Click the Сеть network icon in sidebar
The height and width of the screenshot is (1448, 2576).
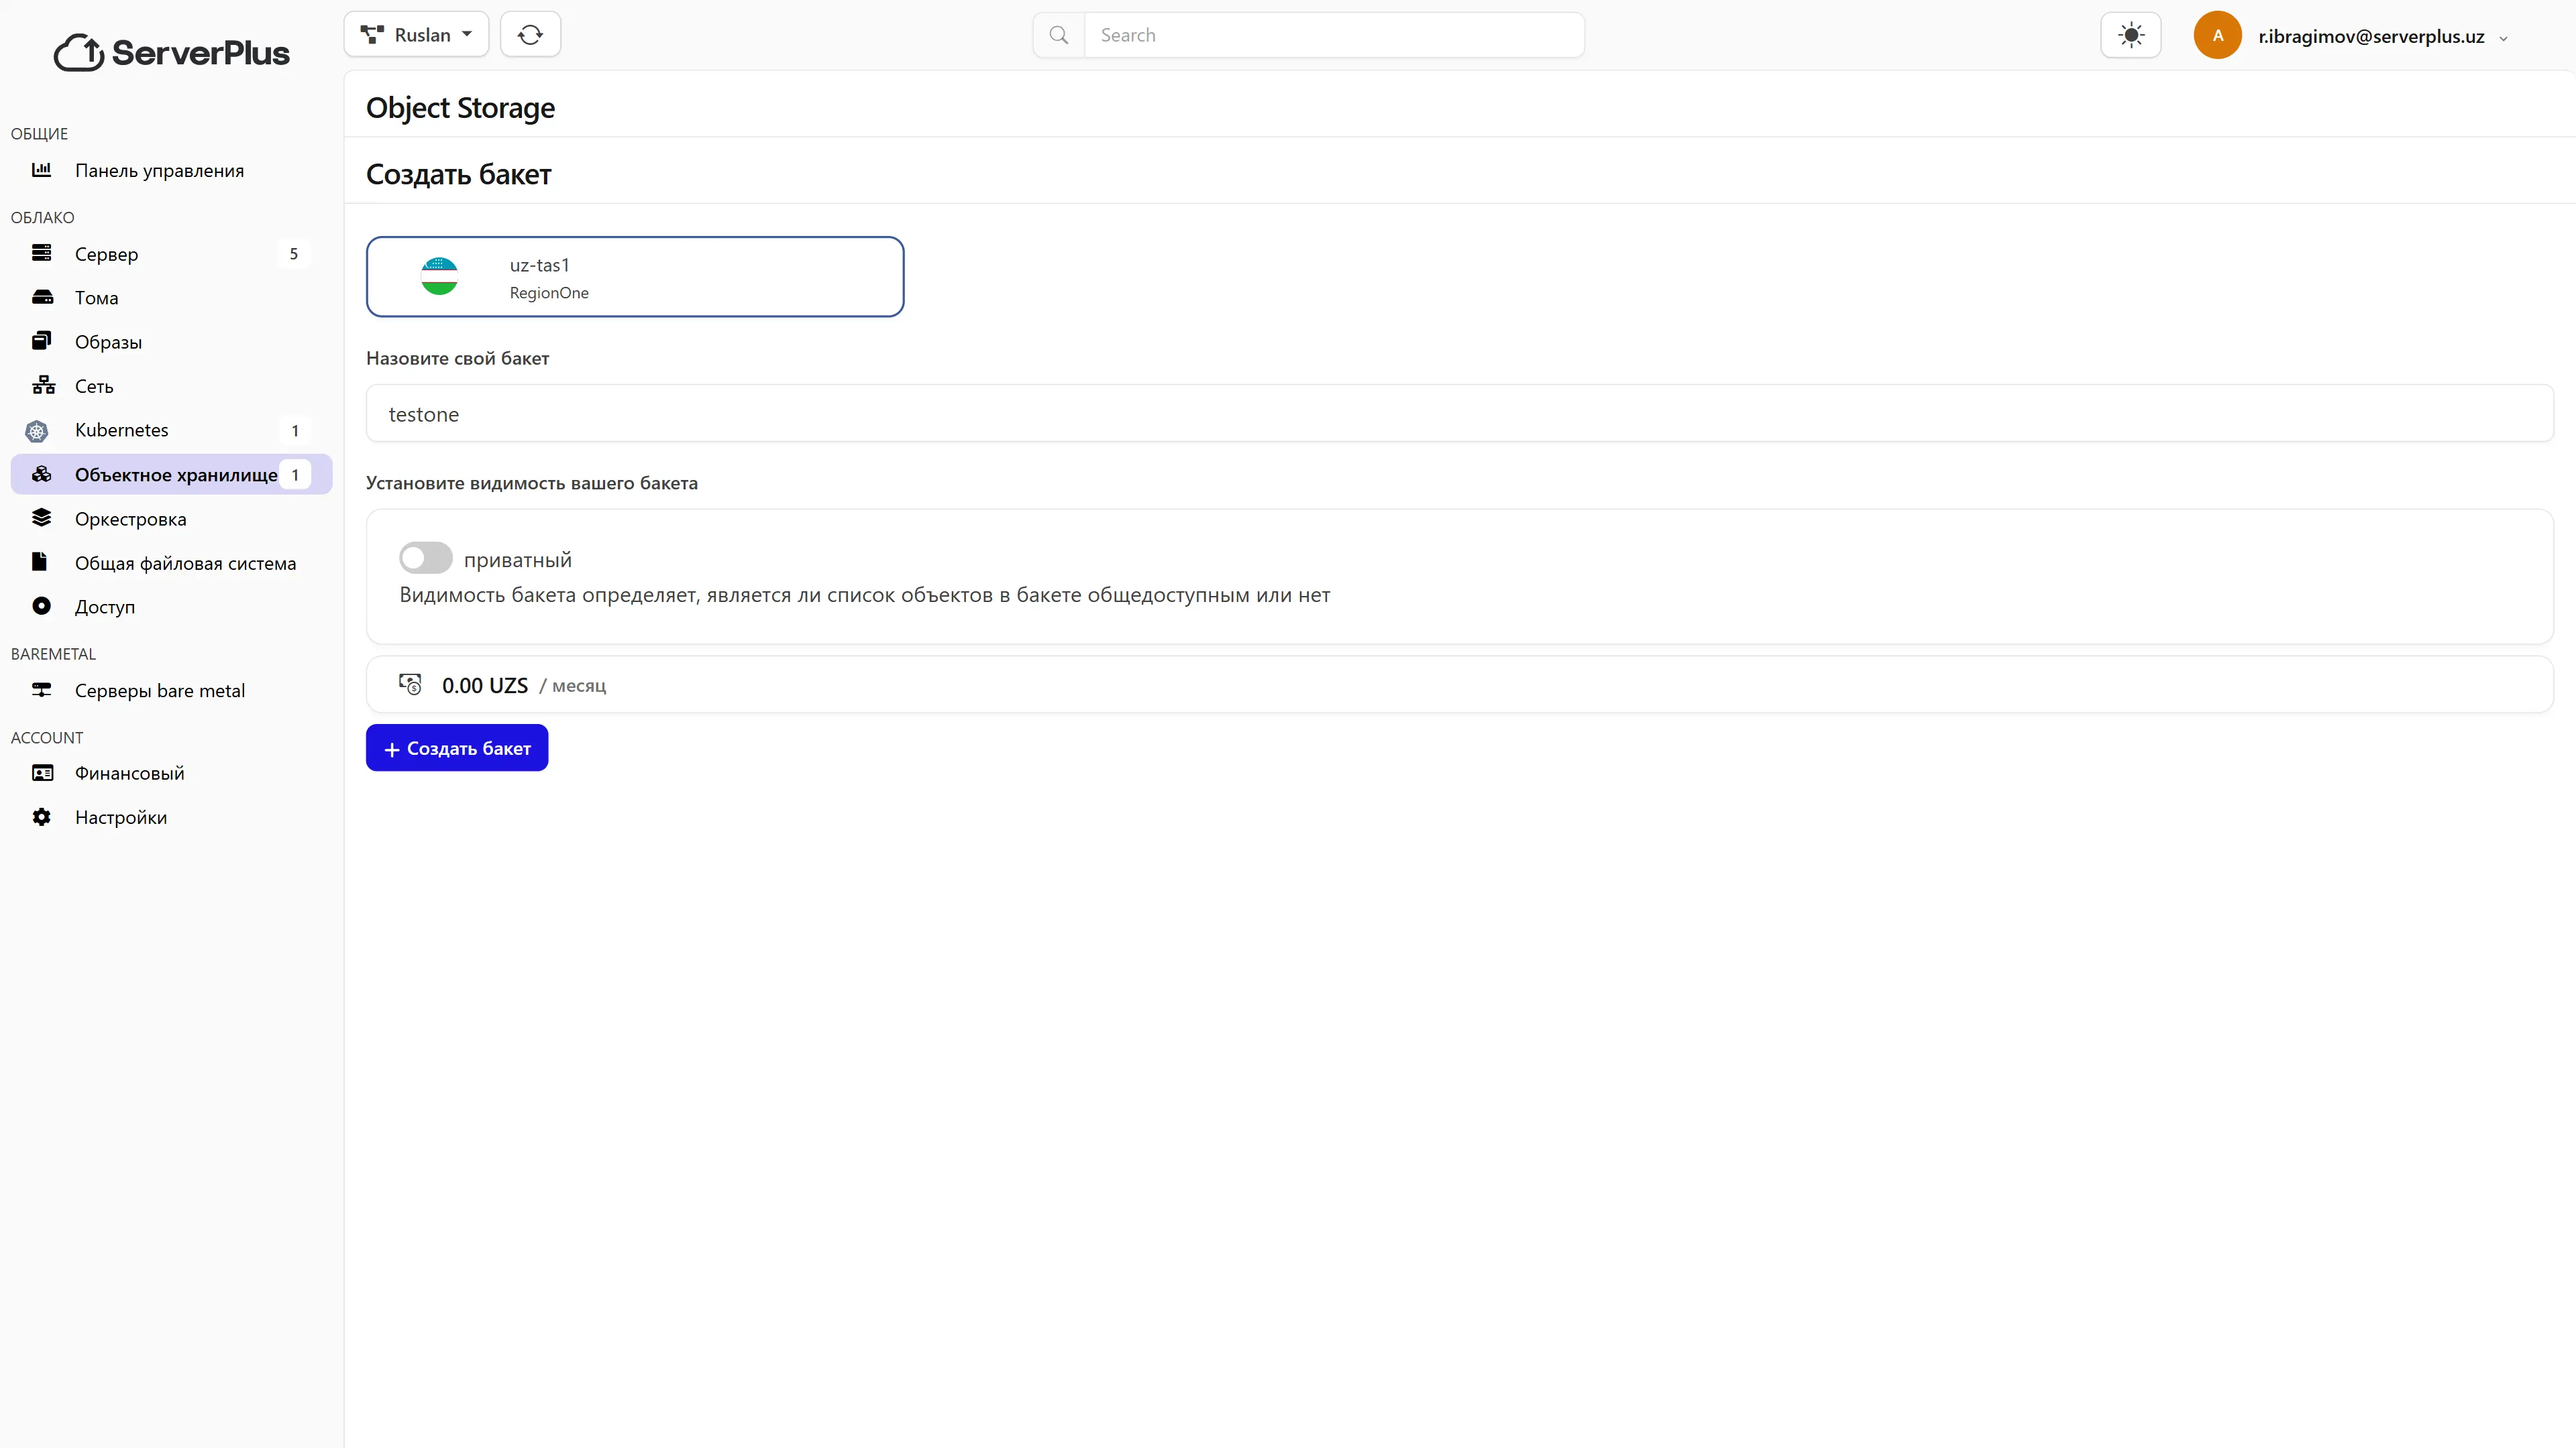coord(43,385)
